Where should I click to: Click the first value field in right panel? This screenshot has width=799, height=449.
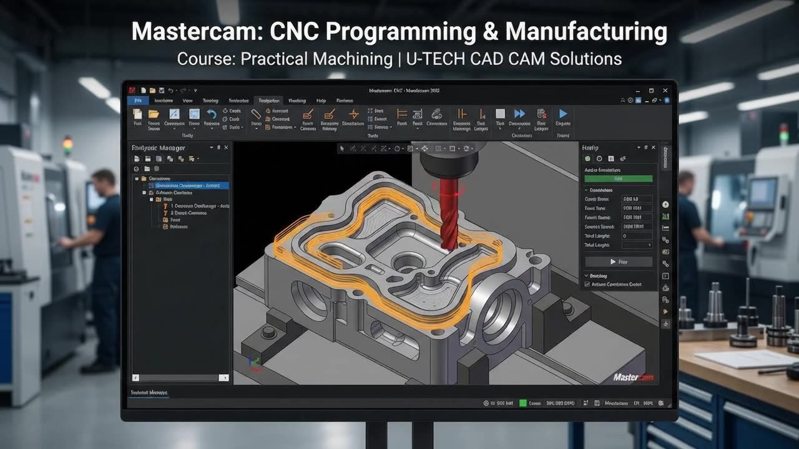[x=637, y=199]
